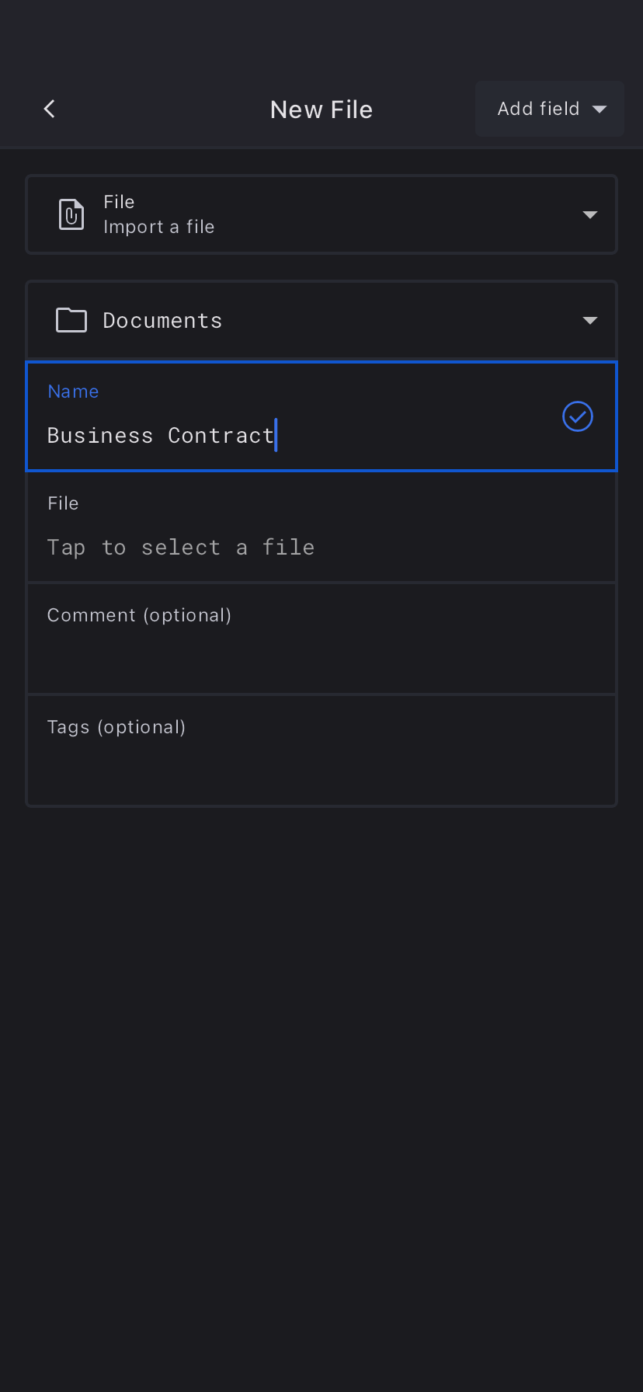The width and height of the screenshot is (643, 1392).
Task: Click the paperclip file attachment icon
Action: (x=71, y=214)
